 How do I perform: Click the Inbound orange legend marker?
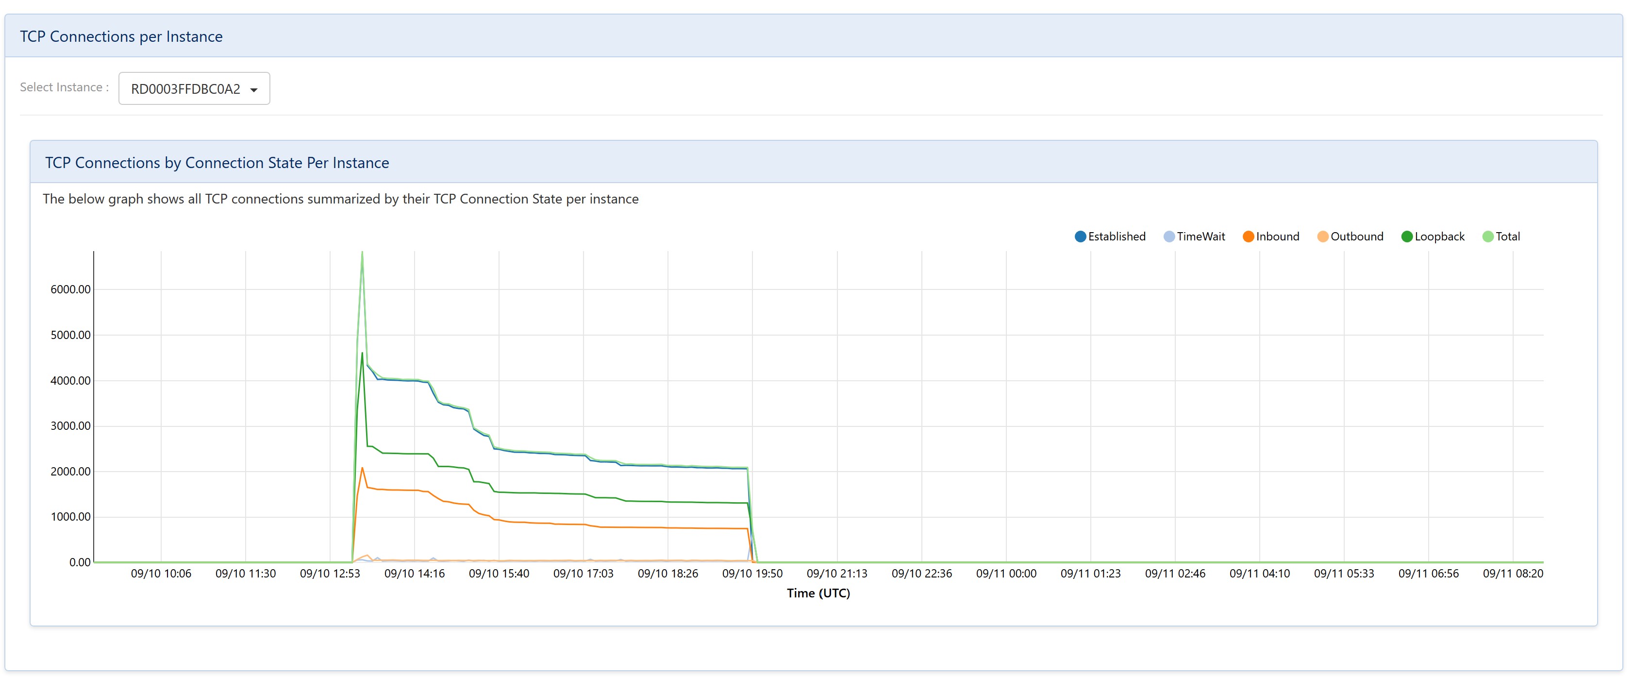pos(1249,236)
